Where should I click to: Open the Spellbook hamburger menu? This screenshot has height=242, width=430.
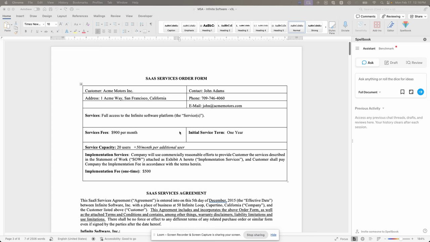pos(357,48)
